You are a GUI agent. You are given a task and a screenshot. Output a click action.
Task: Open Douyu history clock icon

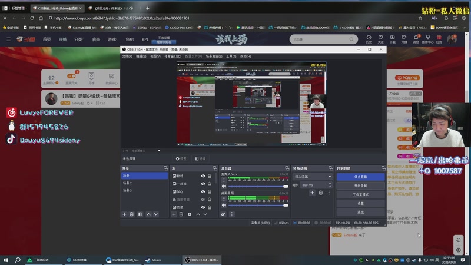[369, 39]
